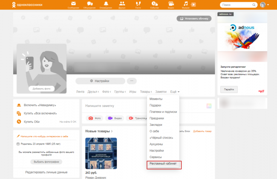Open Messages (Сообщения) in top bar
The image size is (277, 179).
(x=73, y=5)
